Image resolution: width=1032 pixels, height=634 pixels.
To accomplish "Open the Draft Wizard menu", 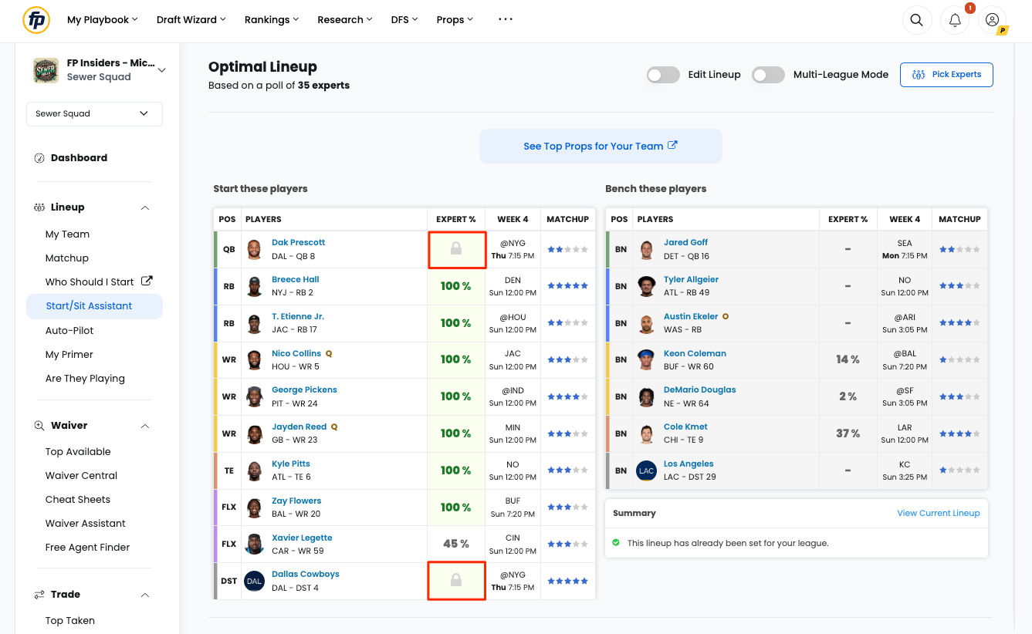I will pos(191,20).
